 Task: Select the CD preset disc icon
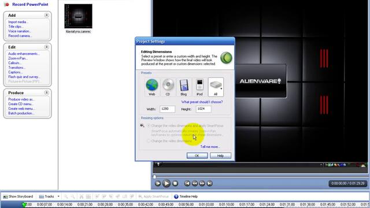[x=168, y=85]
